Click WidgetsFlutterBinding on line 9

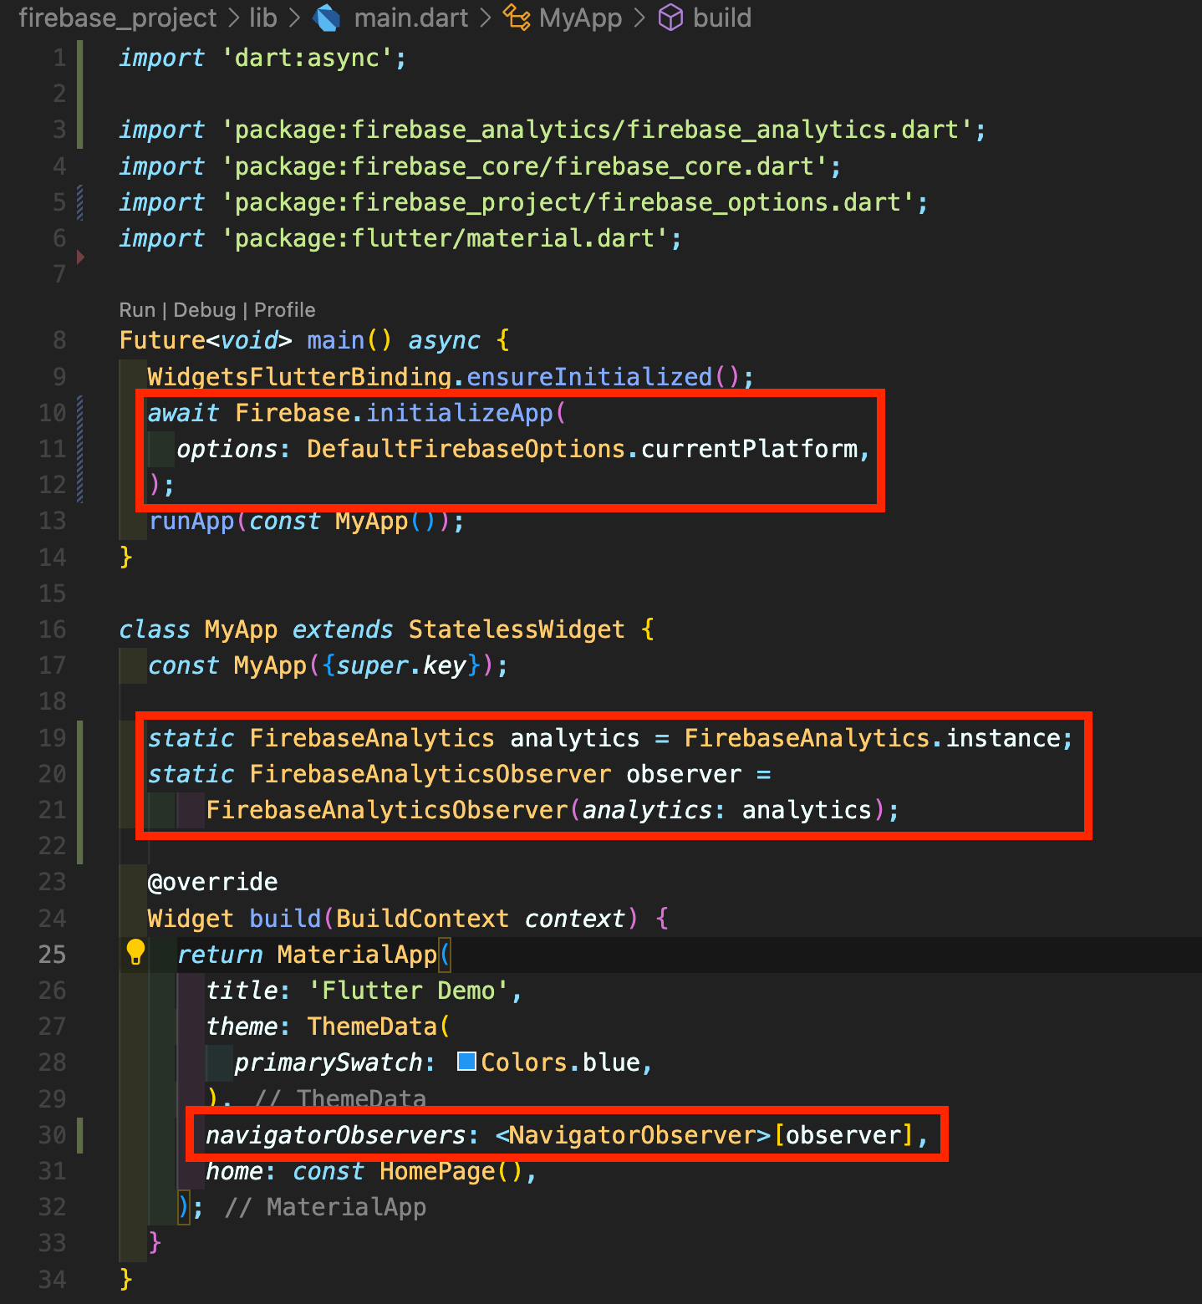[x=300, y=377]
